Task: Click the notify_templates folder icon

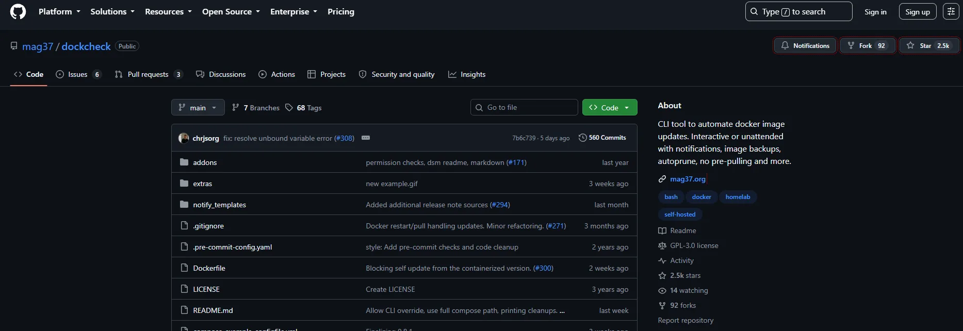Action: (184, 204)
